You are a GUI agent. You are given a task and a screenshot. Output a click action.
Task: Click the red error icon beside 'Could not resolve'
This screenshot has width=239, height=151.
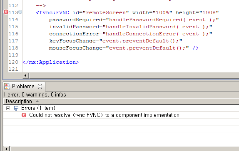(24, 115)
